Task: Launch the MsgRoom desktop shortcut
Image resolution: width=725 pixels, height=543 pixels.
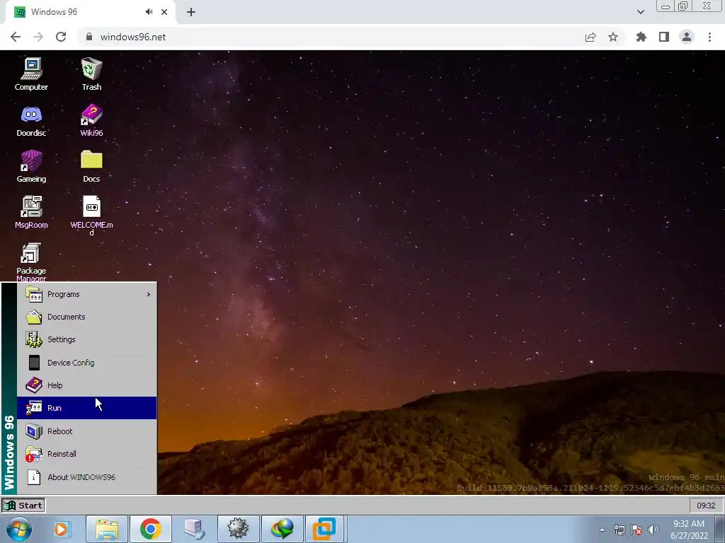Action: [x=31, y=212]
